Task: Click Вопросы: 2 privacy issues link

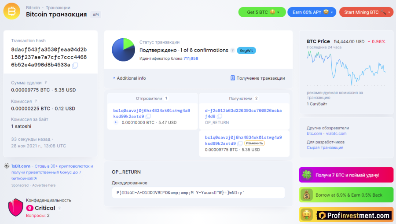Action: (38, 215)
